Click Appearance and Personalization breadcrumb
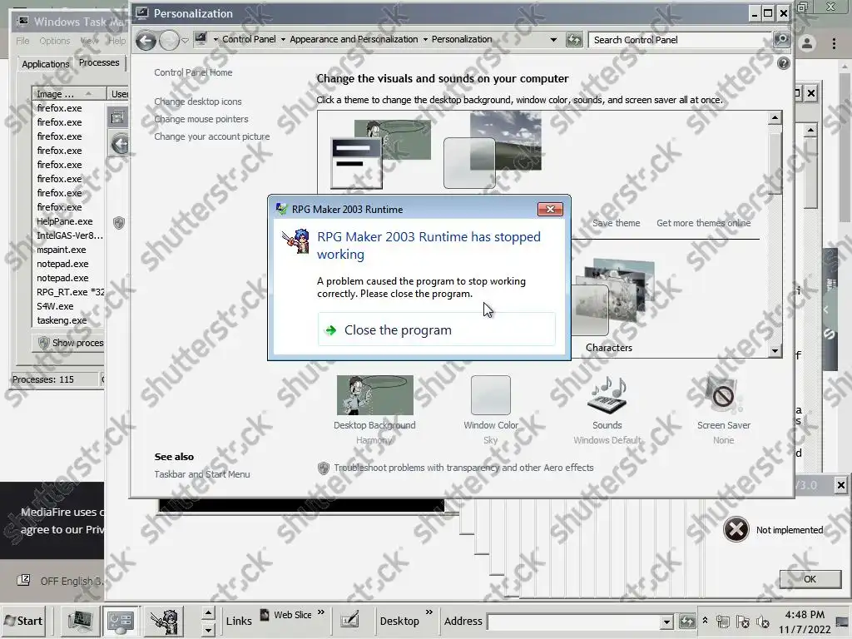The height and width of the screenshot is (639, 852). point(354,39)
